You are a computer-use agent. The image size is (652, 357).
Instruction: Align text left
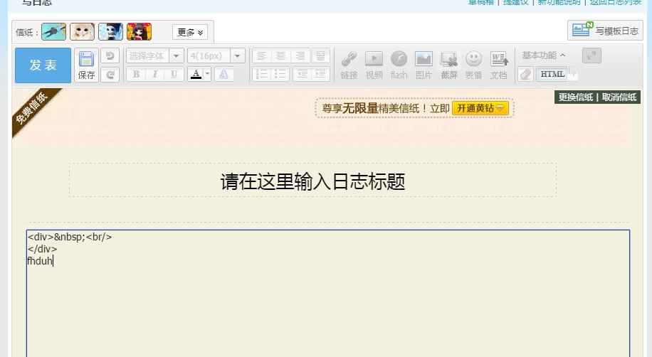(261, 55)
